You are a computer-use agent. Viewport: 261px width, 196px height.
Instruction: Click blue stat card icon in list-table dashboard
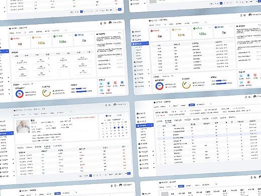tap(216, 27)
